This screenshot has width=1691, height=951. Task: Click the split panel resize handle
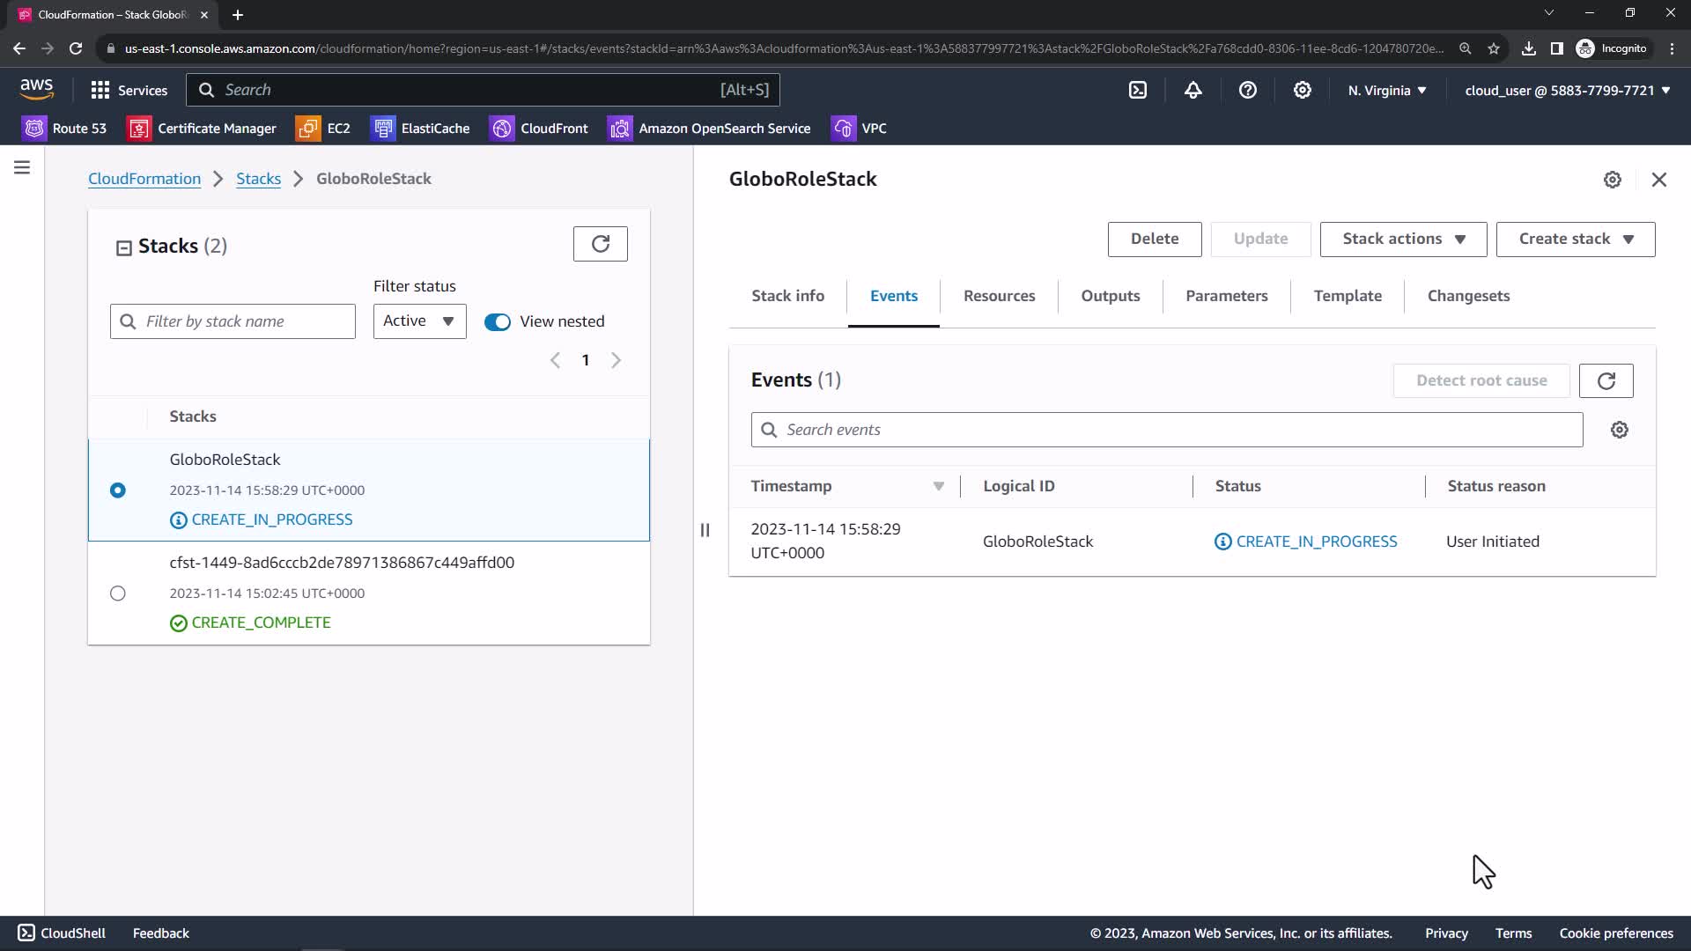pos(705,530)
